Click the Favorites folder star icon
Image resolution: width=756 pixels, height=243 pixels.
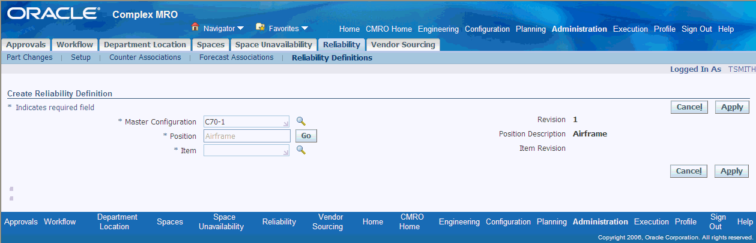click(261, 27)
